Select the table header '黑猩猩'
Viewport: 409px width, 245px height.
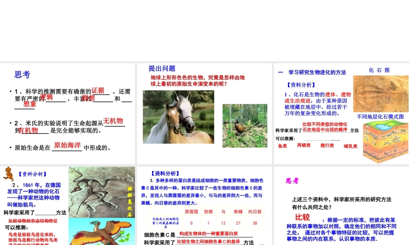[x=191, y=212]
